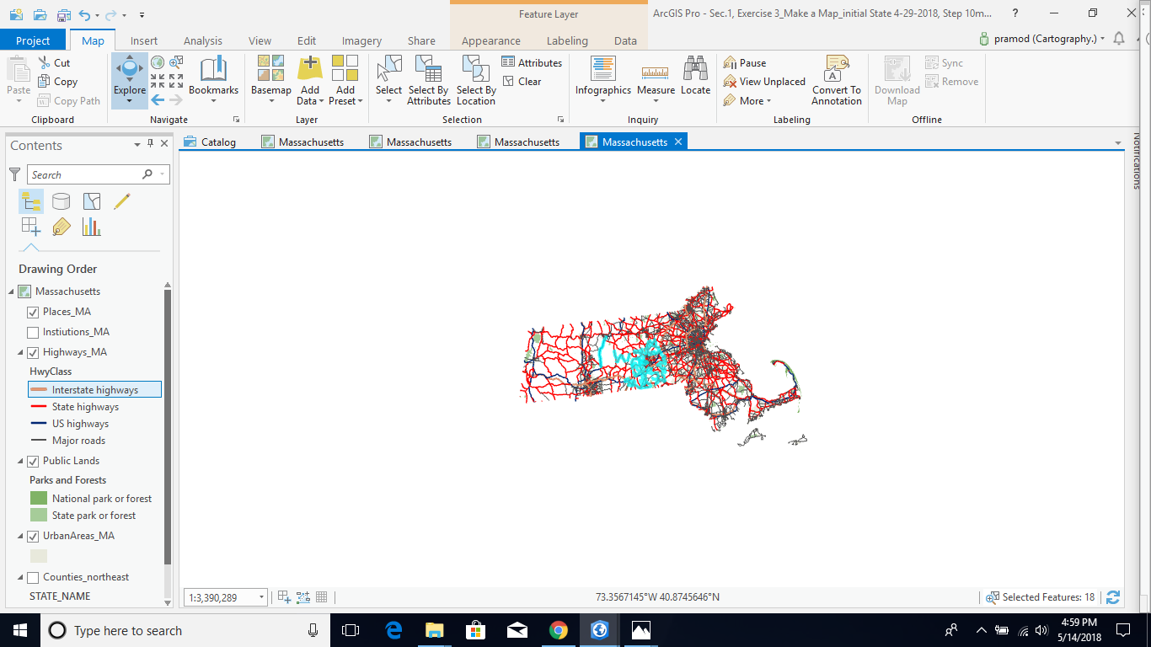Open the map scale dropdown
1151x647 pixels.
coord(262,597)
